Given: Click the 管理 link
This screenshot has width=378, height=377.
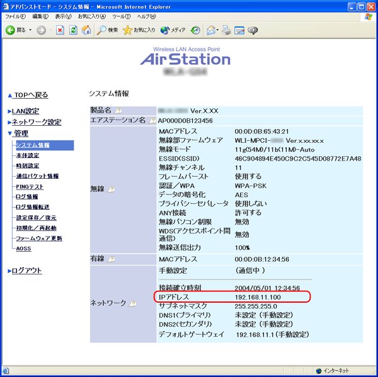Looking at the screenshot, I should pyautogui.click(x=21, y=133).
